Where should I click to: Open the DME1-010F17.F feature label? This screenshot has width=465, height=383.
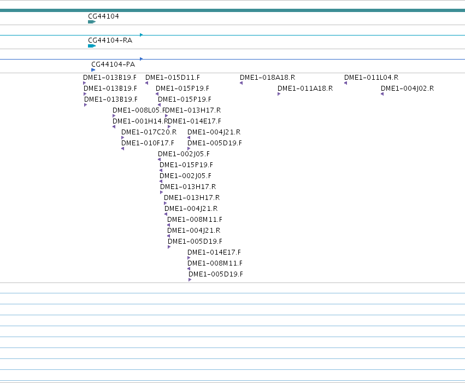coord(148,143)
